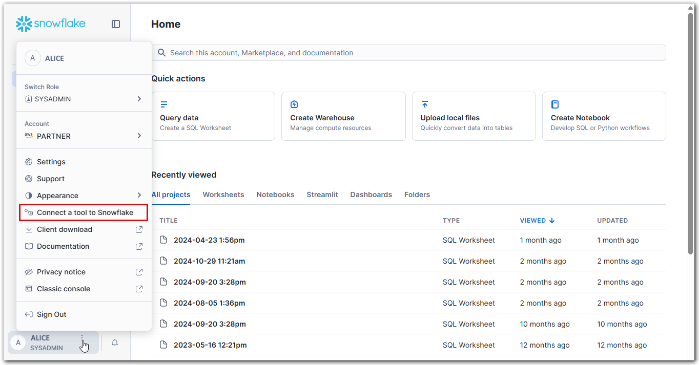
Task: Click the ALICE avatar in the user menu
Action: click(x=33, y=58)
